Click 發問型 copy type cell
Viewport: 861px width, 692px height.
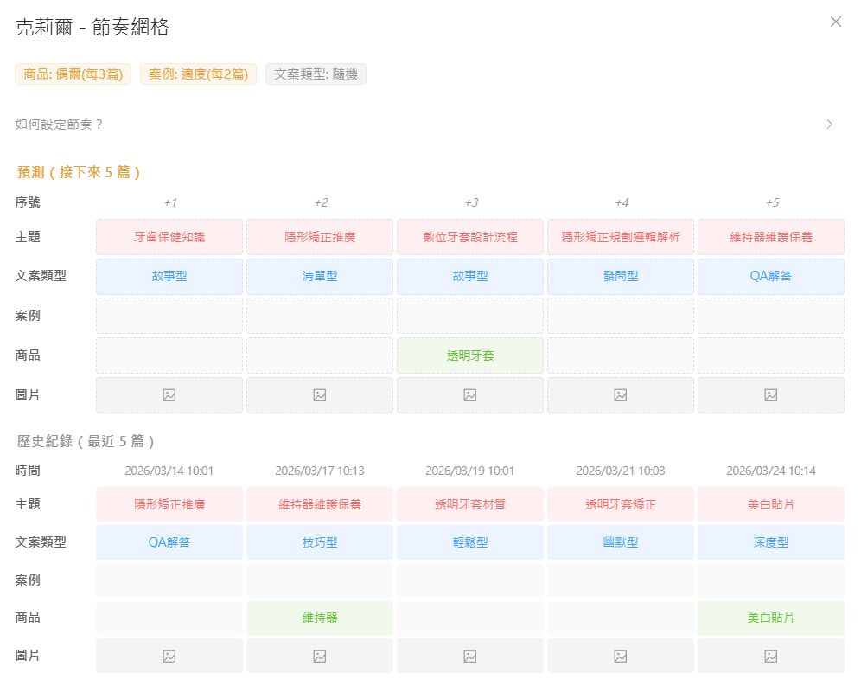(x=621, y=277)
